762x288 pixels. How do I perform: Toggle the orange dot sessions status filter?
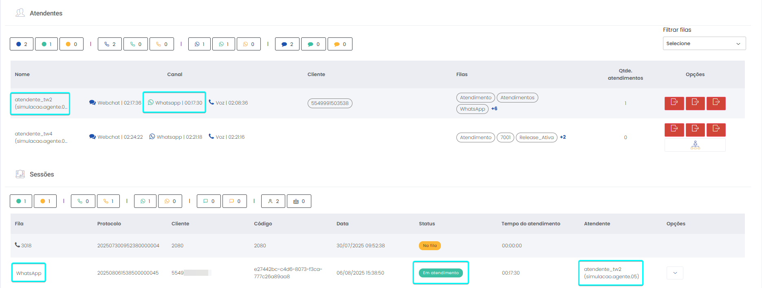[45, 201]
